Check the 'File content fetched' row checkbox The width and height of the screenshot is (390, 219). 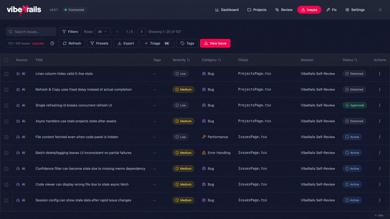(6, 137)
